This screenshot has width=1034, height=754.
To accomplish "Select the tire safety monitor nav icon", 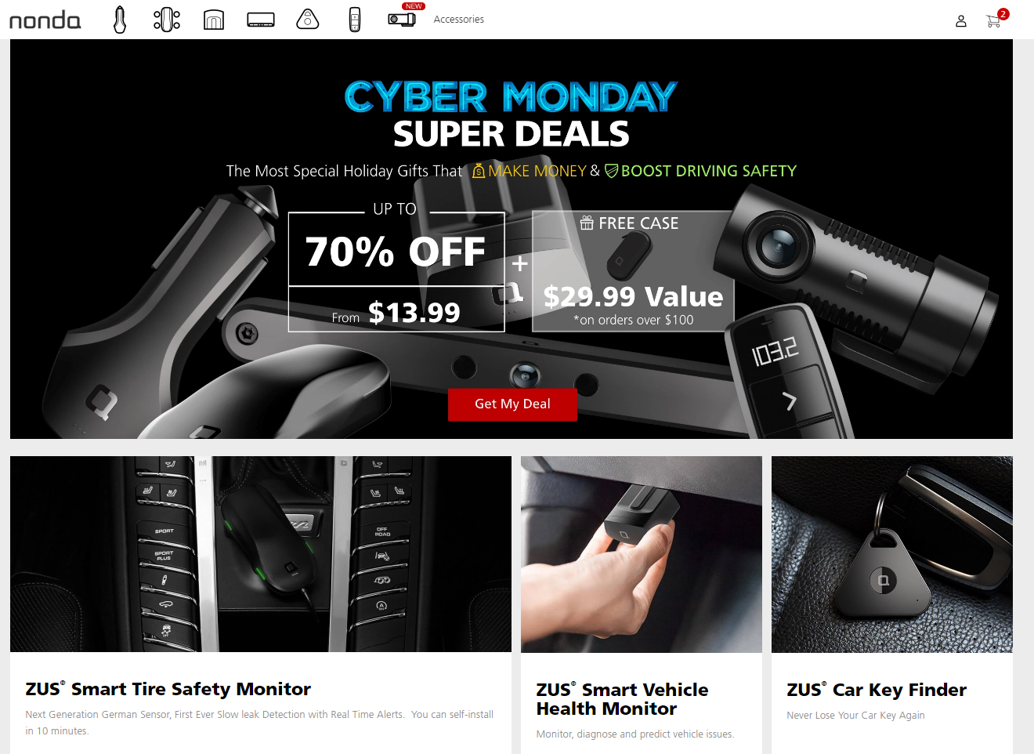I will point(167,20).
